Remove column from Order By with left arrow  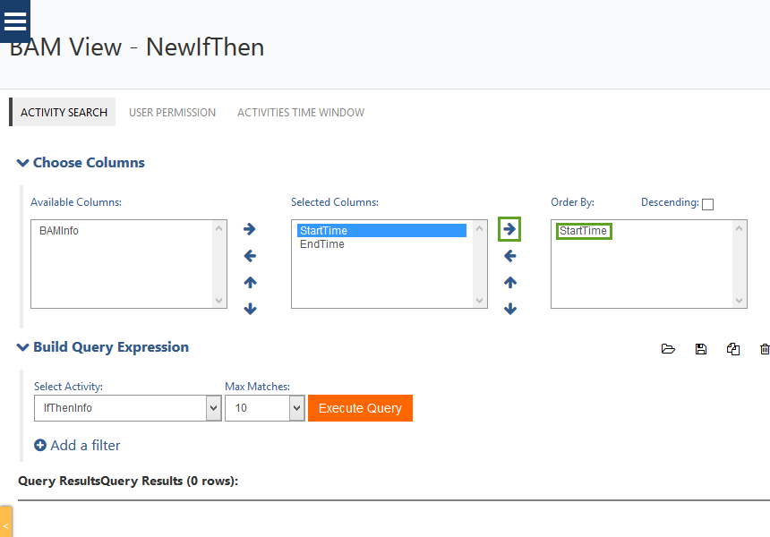[509, 257]
